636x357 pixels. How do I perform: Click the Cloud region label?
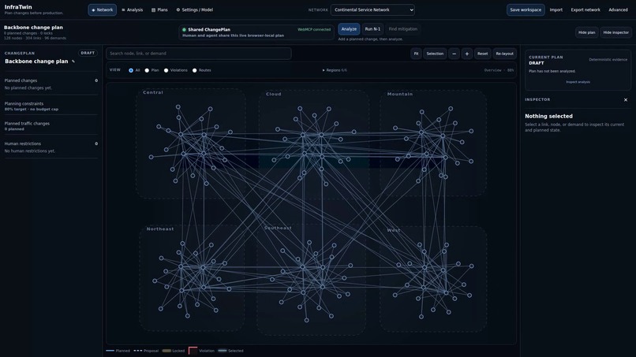273,94
